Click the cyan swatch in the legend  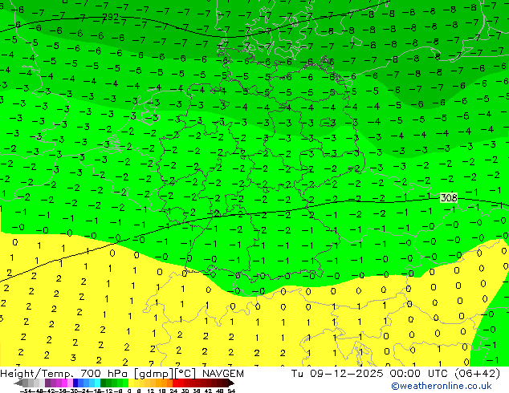point(97,383)
